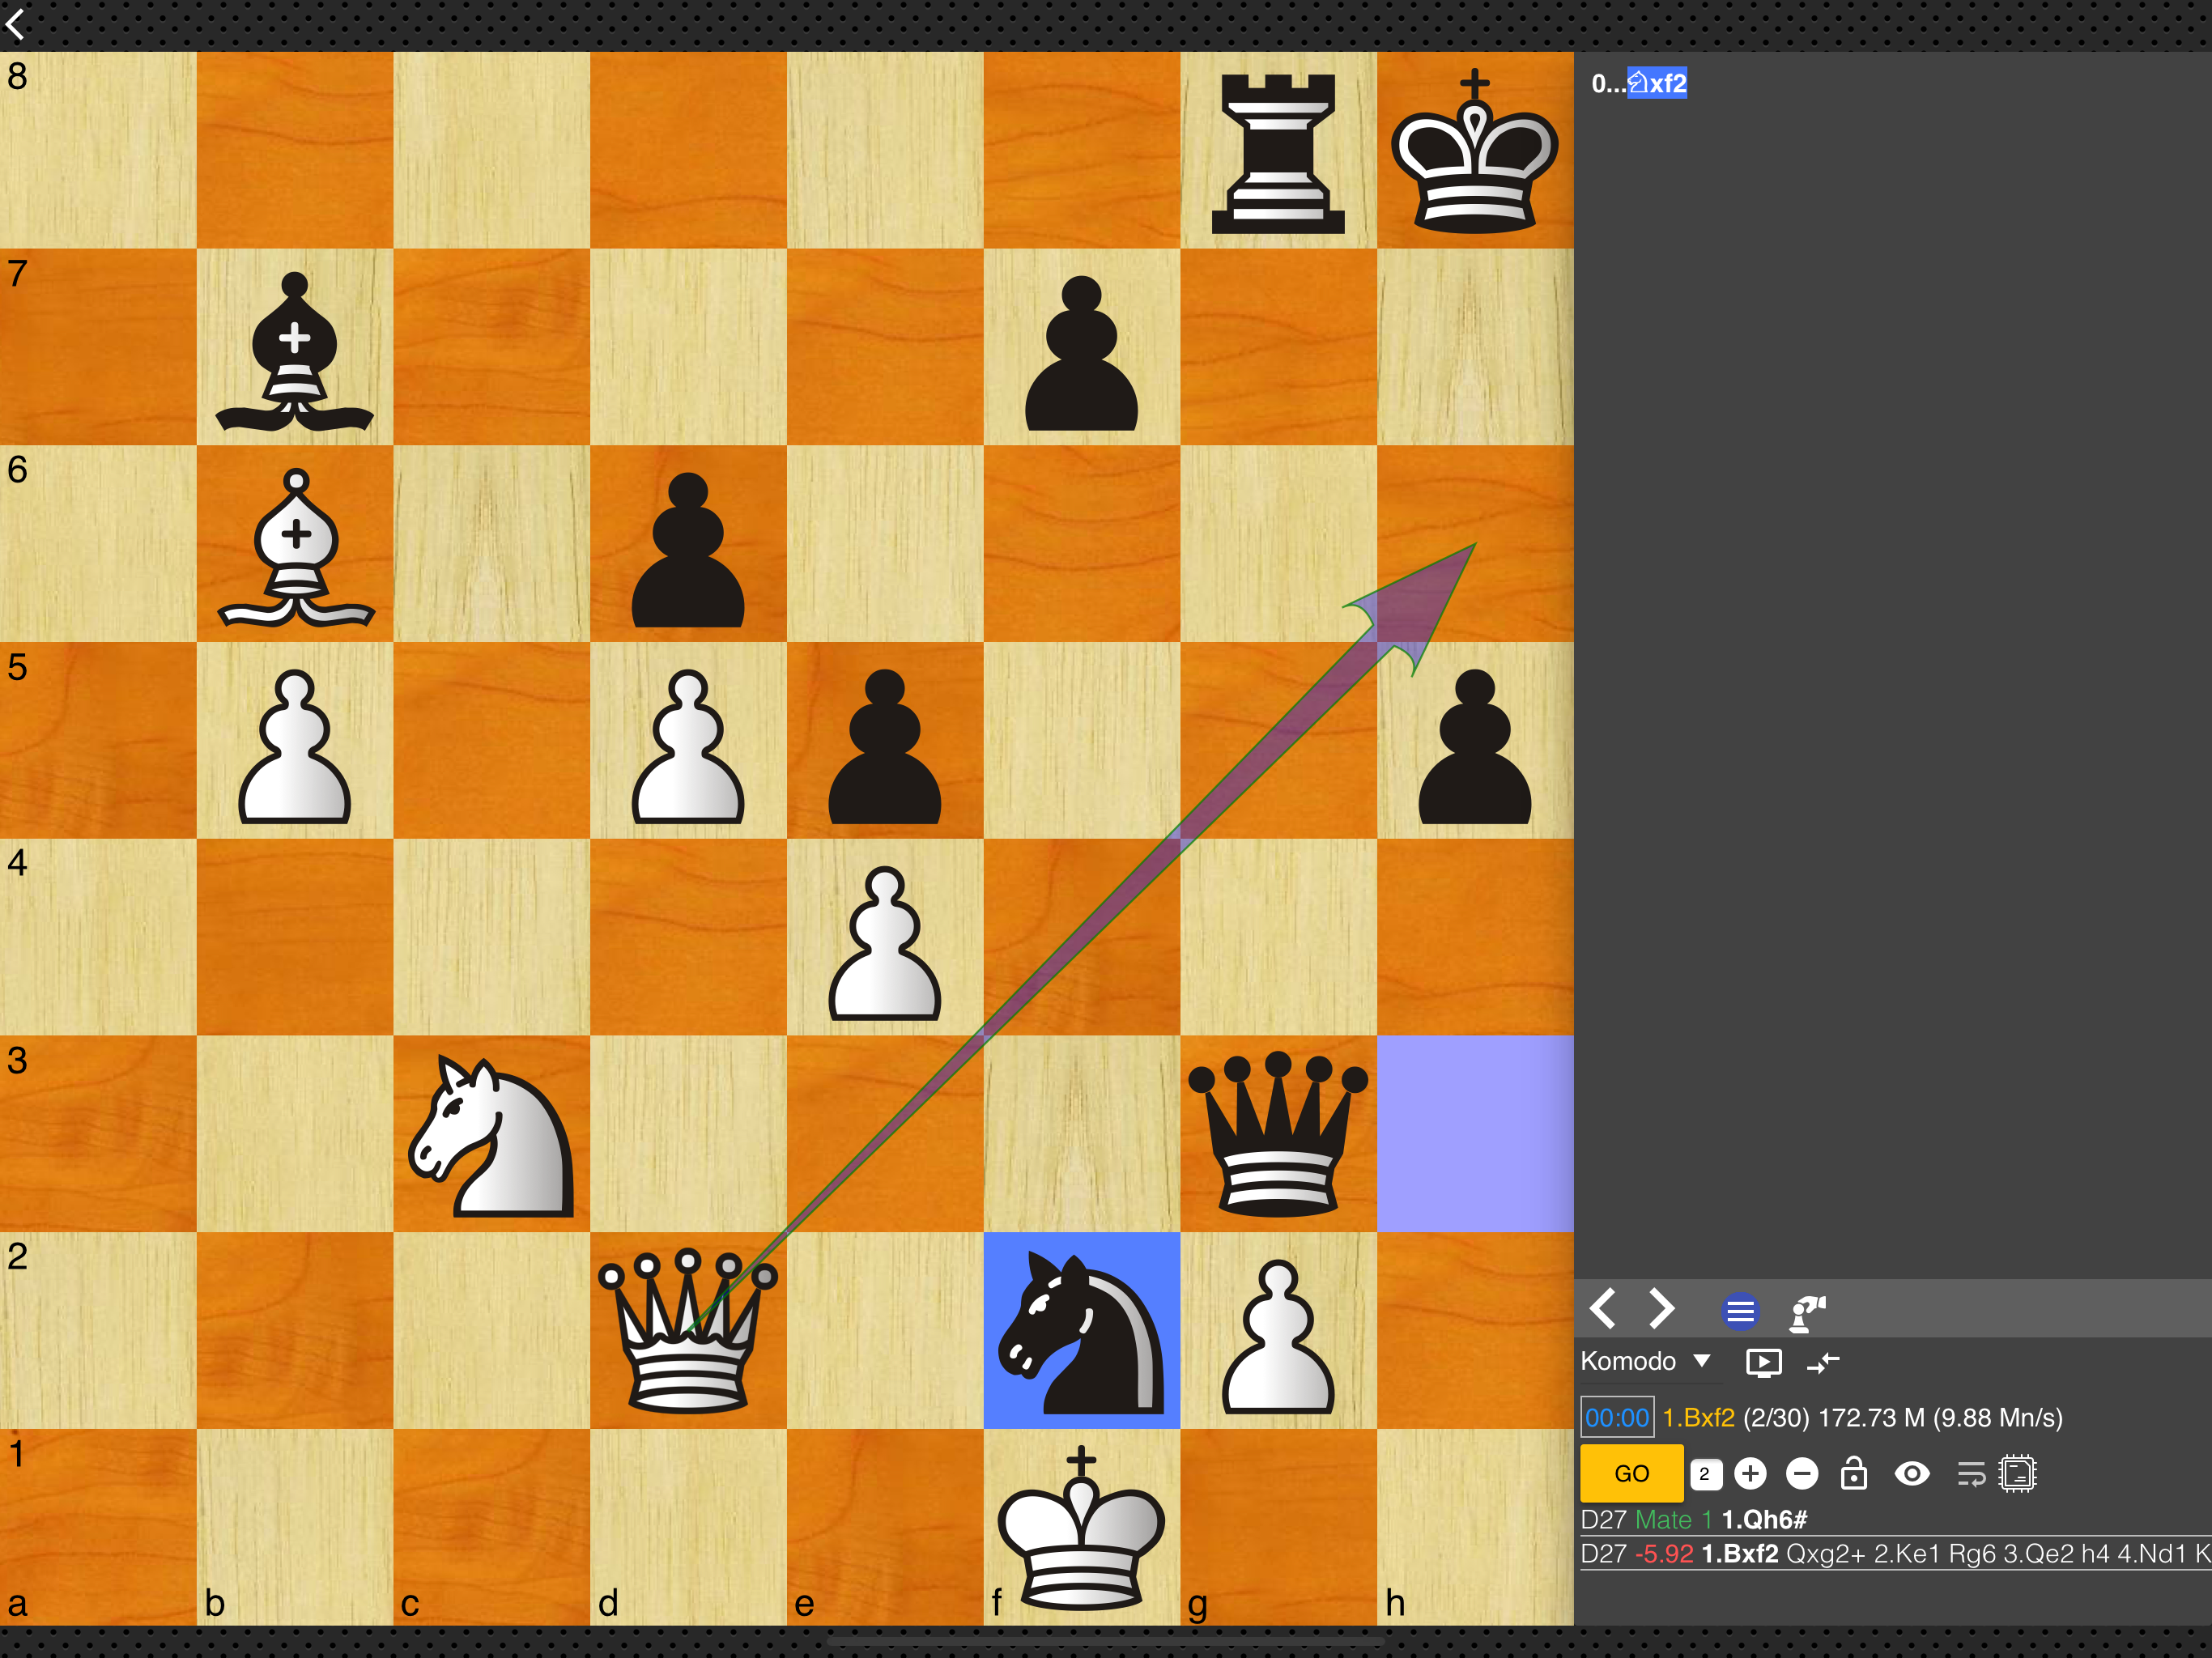Image resolution: width=2212 pixels, height=1658 pixels.
Task: Click the screen play engine icon
Action: point(1764,1362)
